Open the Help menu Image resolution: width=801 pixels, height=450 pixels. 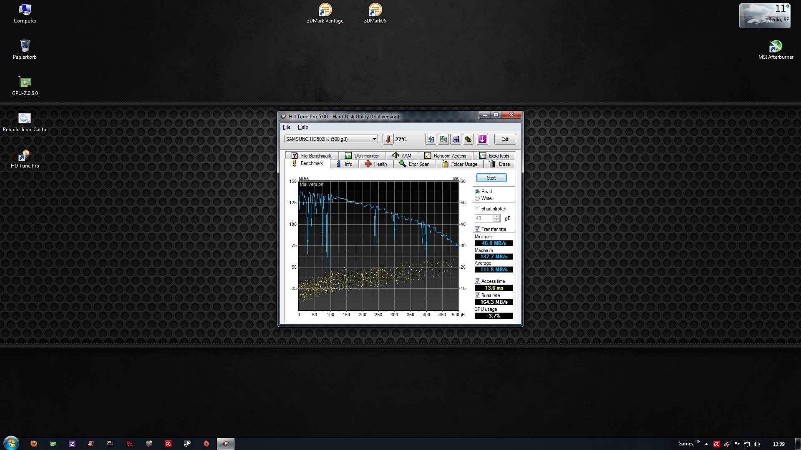click(x=303, y=127)
